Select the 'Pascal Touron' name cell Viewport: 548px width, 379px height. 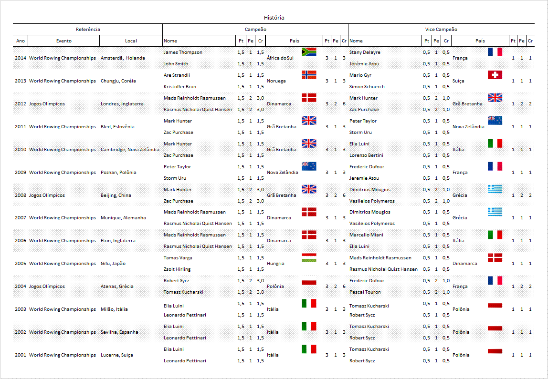[x=365, y=292]
